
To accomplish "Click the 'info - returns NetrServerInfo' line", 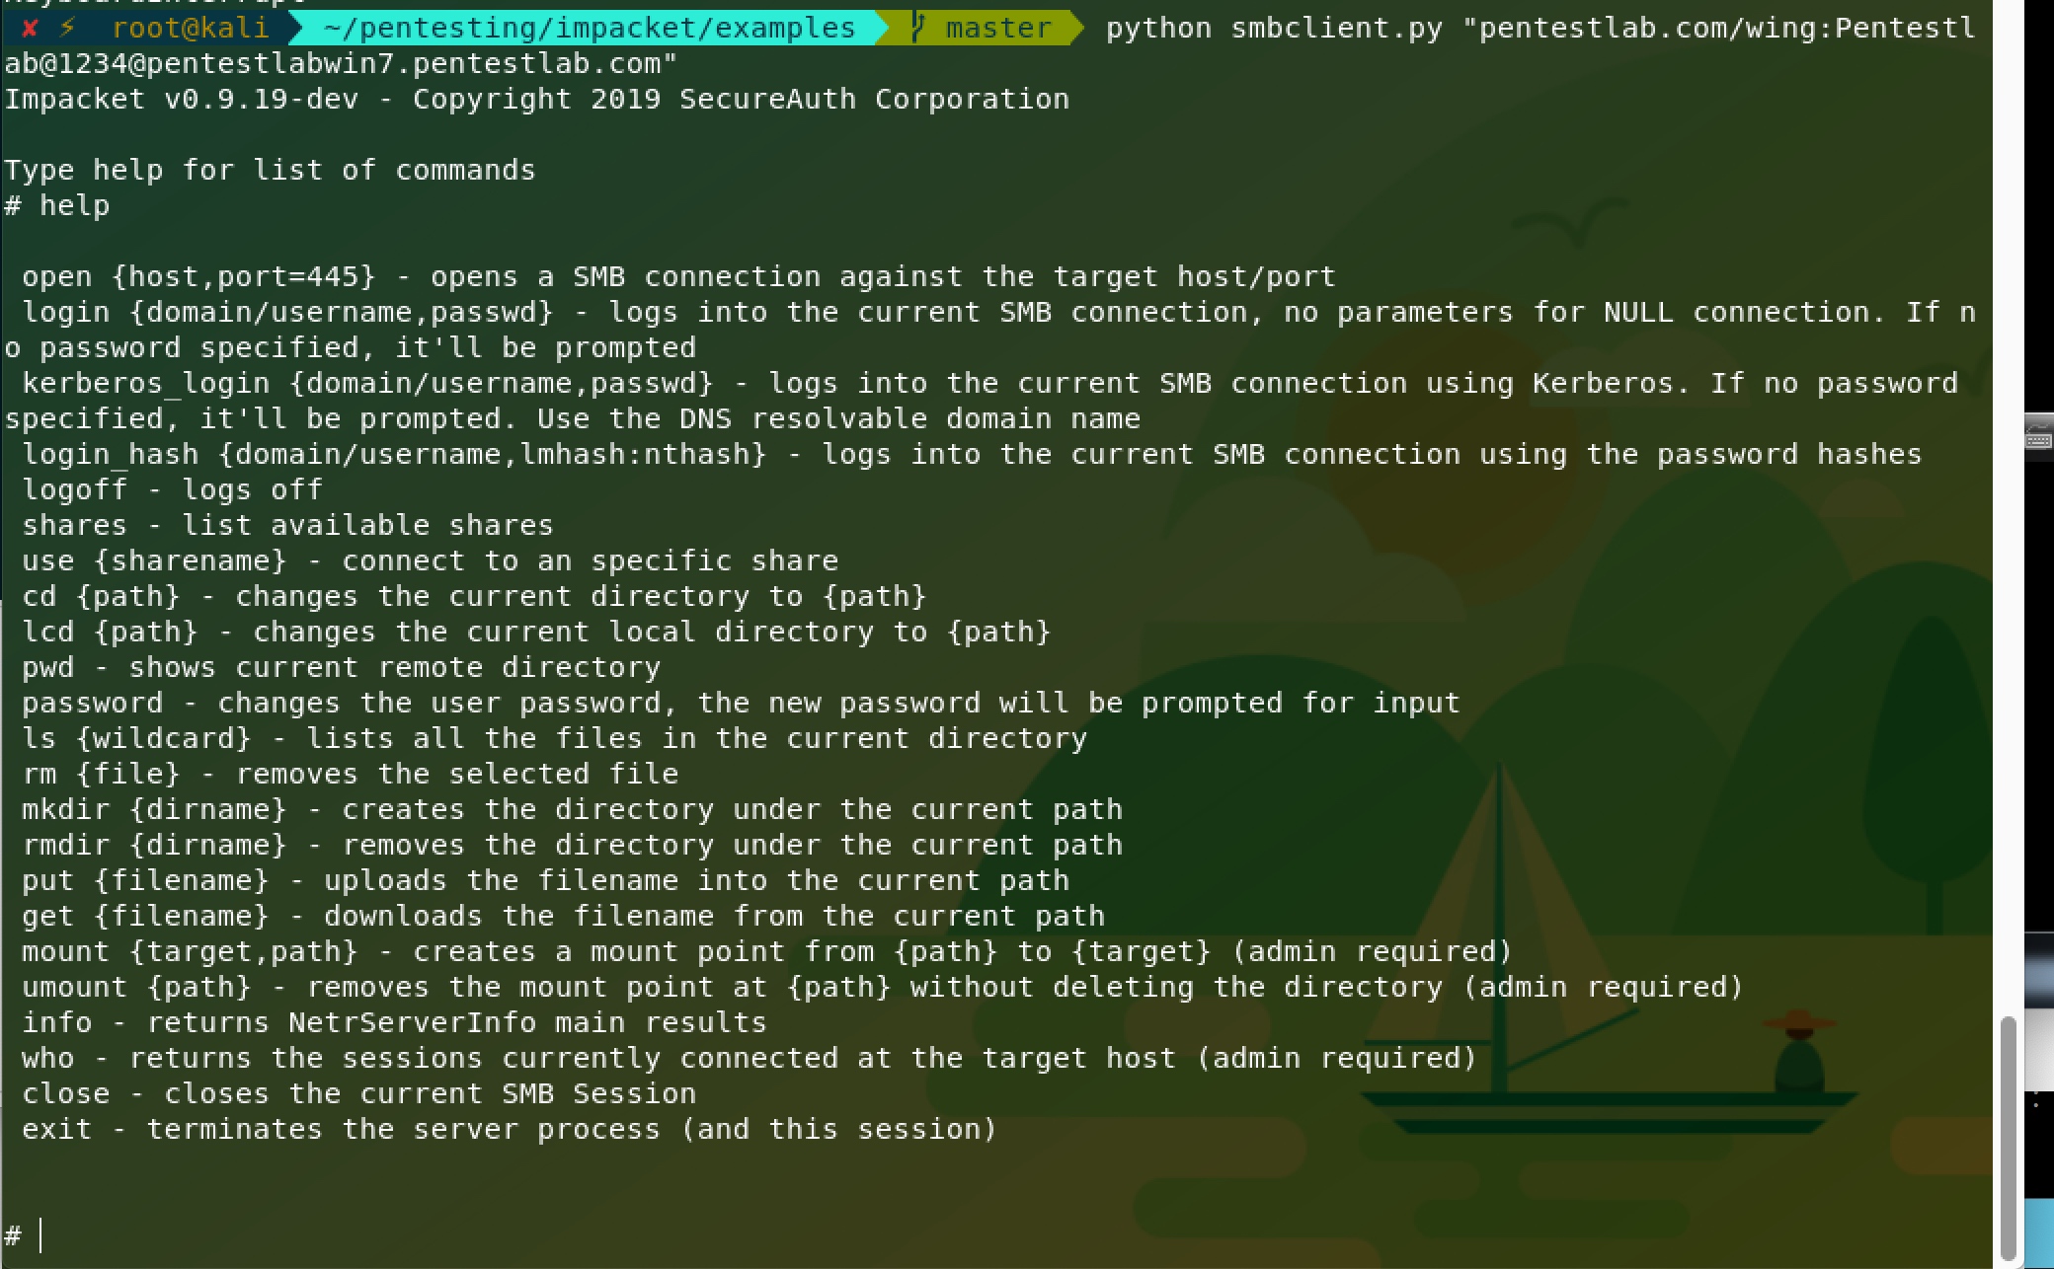I will click(x=394, y=1022).
